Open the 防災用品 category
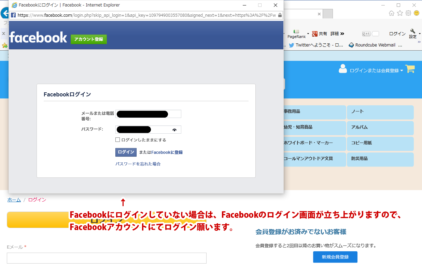This screenshot has height=267, width=422. [x=380, y=159]
